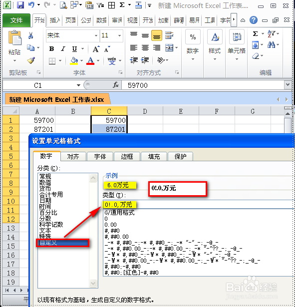Open the font size 11 dropdown
This screenshot has width=295, height=307.
point(119,35)
